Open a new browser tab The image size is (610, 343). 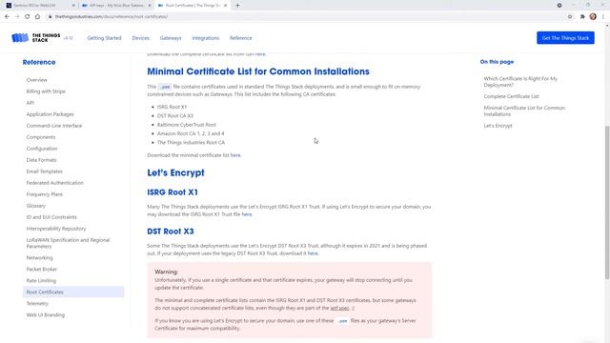pos(237,6)
